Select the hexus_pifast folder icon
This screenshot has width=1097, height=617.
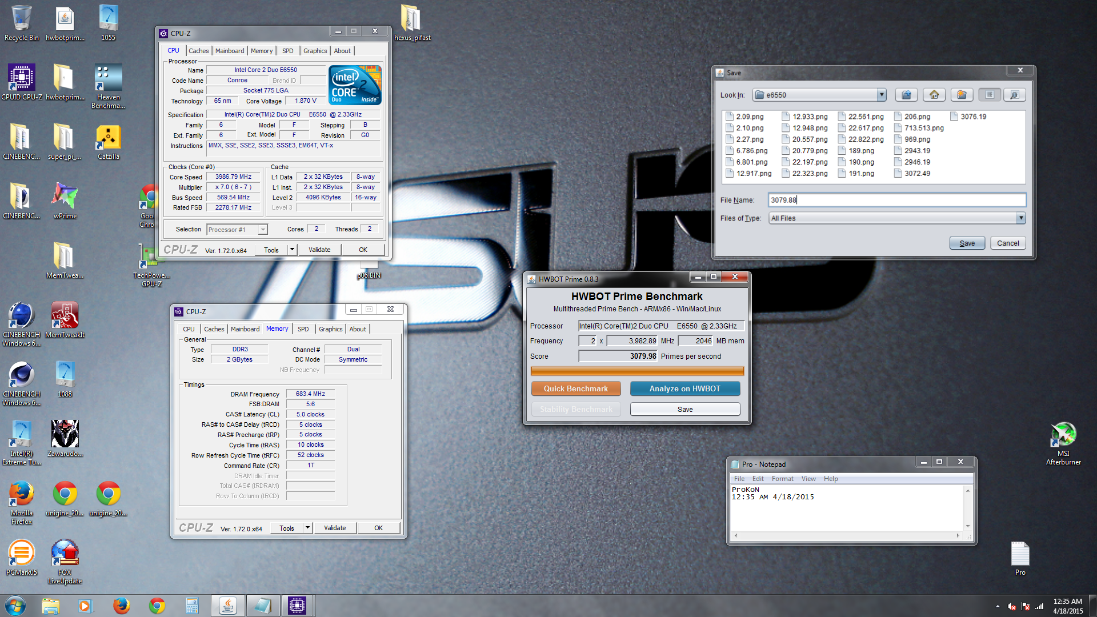pyautogui.click(x=412, y=23)
